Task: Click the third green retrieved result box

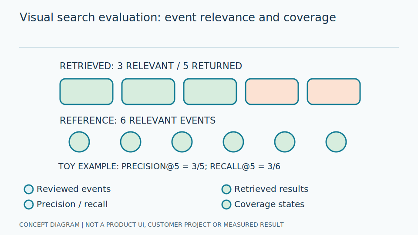Action: [210, 92]
